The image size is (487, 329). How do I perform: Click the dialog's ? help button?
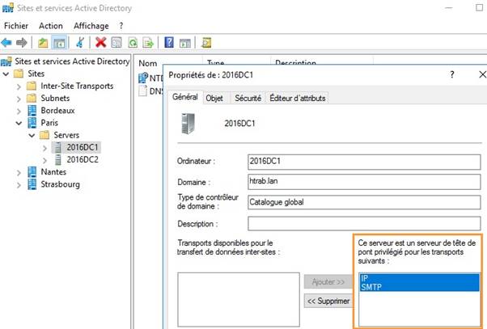(x=452, y=74)
